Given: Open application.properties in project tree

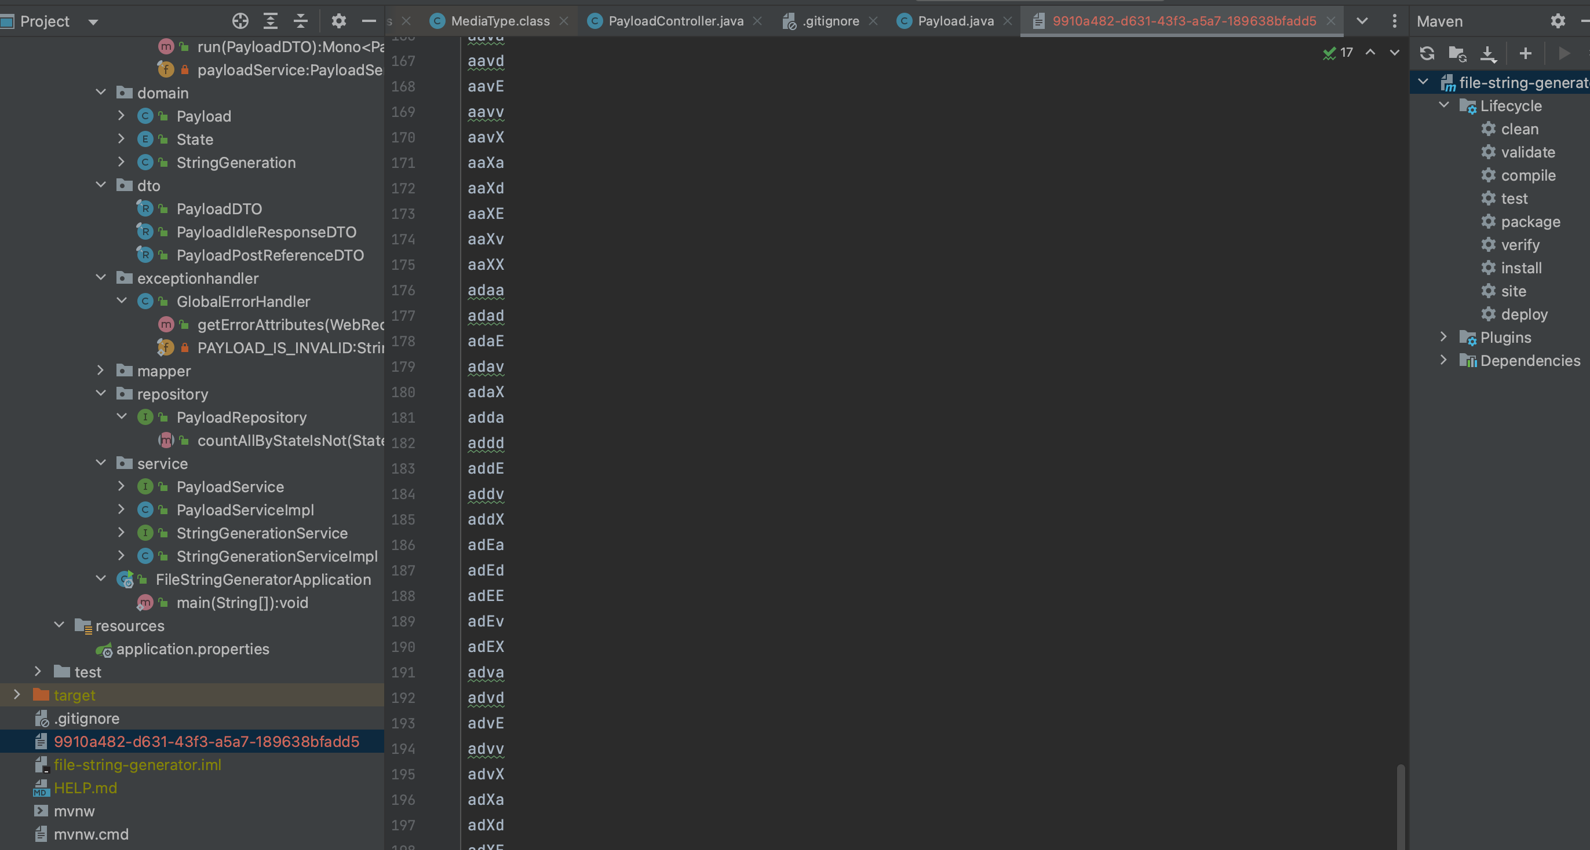Looking at the screenshot, I should [x=192, y=649].
